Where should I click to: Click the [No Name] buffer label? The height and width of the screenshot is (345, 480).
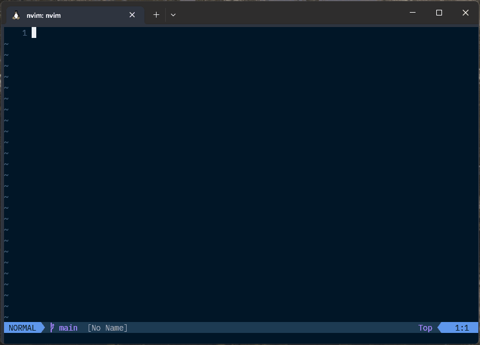108,328
